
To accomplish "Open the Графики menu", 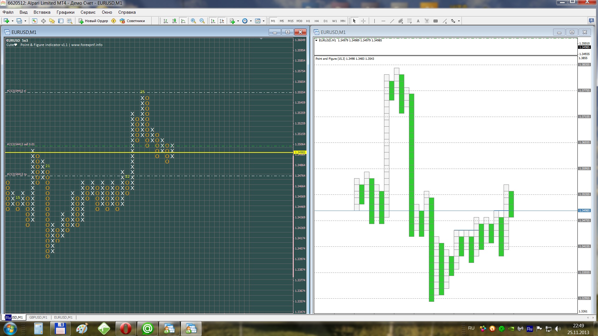I will (65, 12).
